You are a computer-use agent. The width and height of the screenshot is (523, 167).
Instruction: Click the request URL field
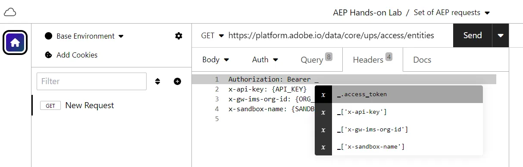pyautogui.click(x=331, y=36)
